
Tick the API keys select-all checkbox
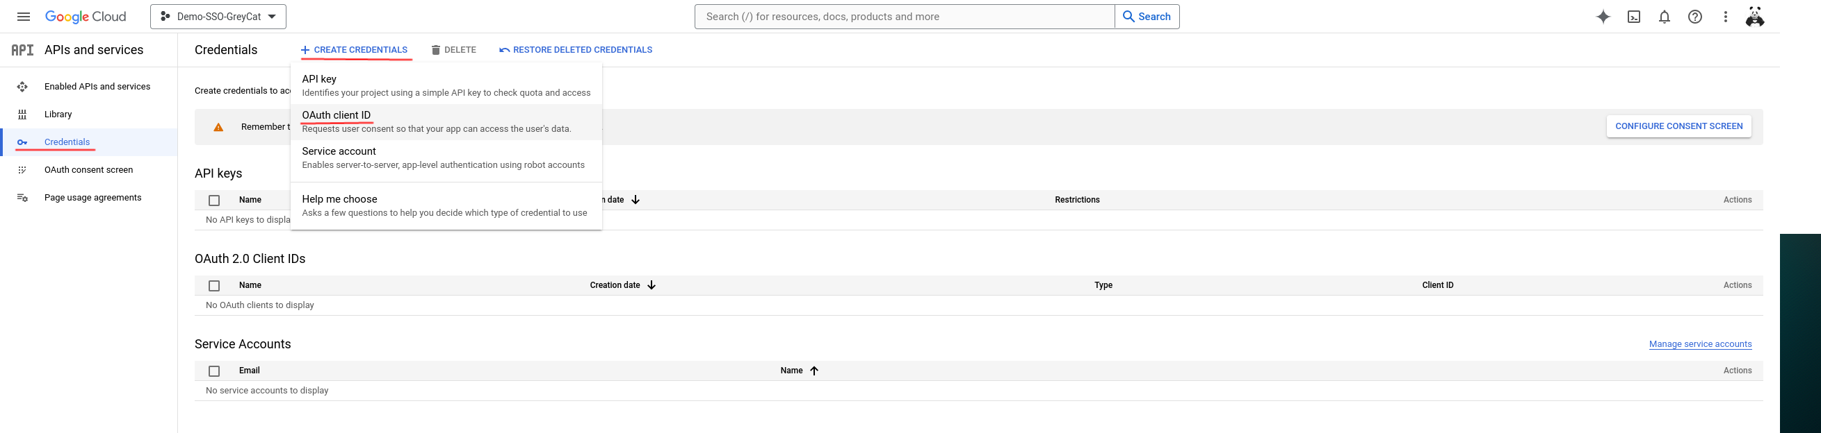214,201
